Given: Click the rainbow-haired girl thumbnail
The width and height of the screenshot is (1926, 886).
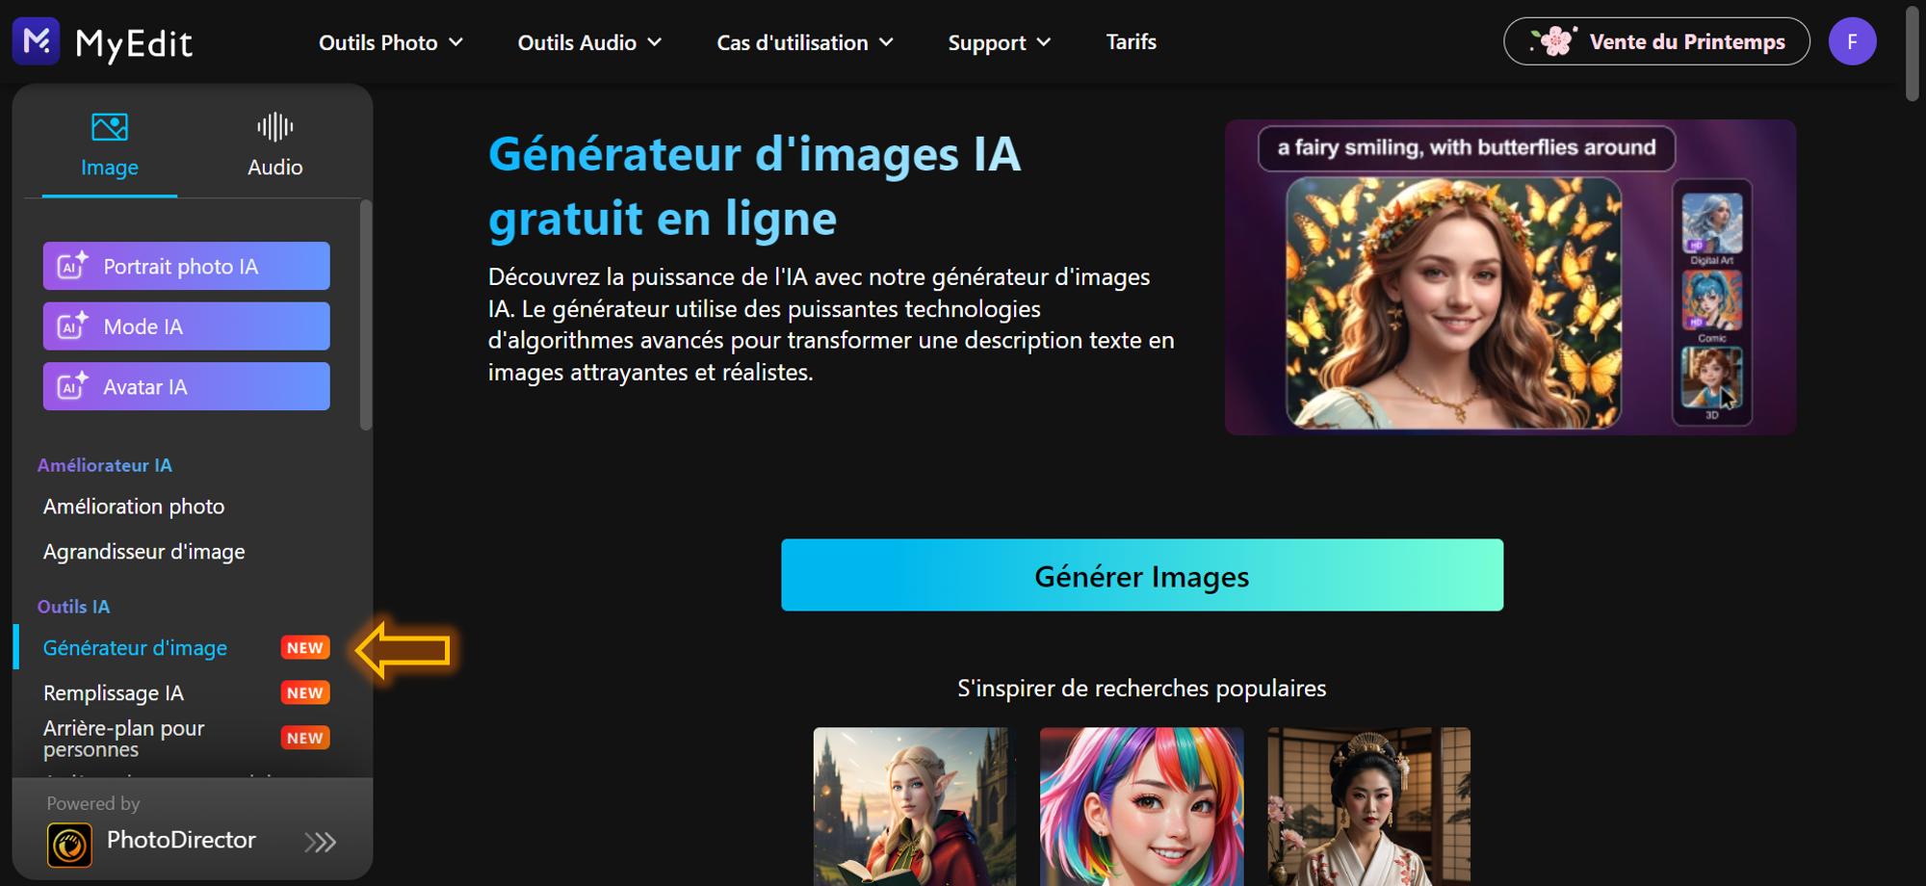Looking at the screenshot, I should (1142, 807).
